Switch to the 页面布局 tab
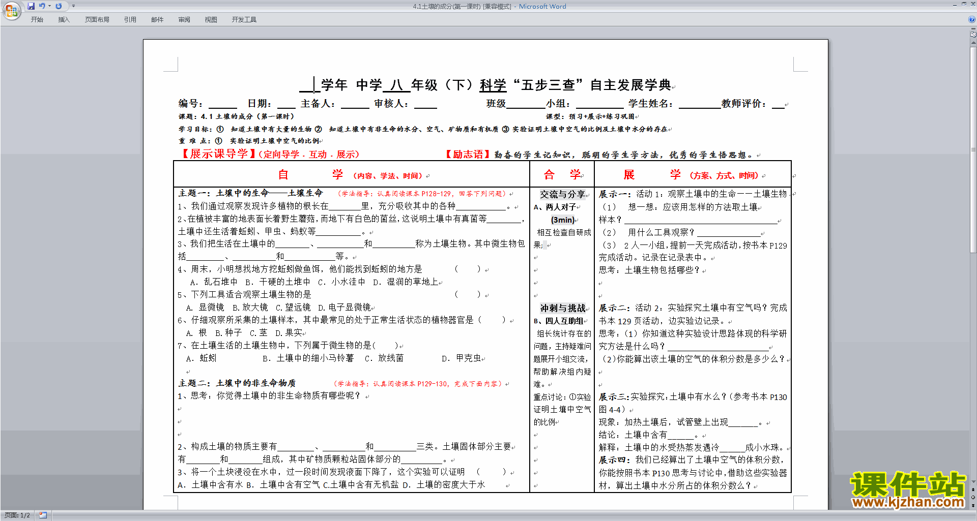Viewport: 977px width, 521px height. (x=97, y=20)
